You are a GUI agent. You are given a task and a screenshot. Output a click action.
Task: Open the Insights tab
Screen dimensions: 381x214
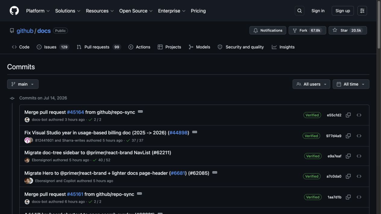tap(283, 47)
